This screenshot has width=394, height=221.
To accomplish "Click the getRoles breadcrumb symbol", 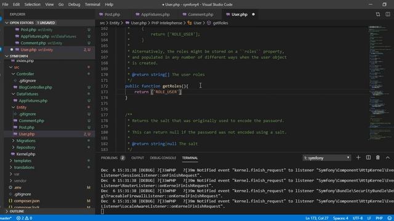I will tap(220, 23).
